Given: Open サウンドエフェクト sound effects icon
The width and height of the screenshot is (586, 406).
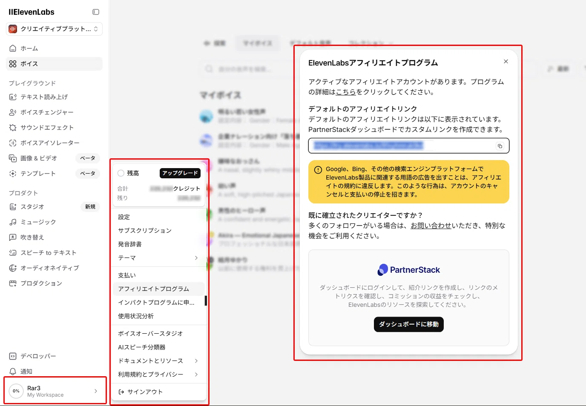Looking at the screenshot, I should tap(13, 128).
